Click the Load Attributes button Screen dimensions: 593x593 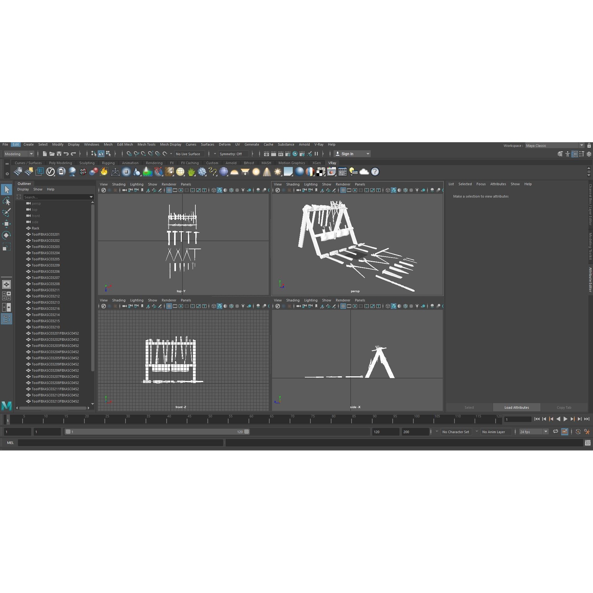coord(516,407)
